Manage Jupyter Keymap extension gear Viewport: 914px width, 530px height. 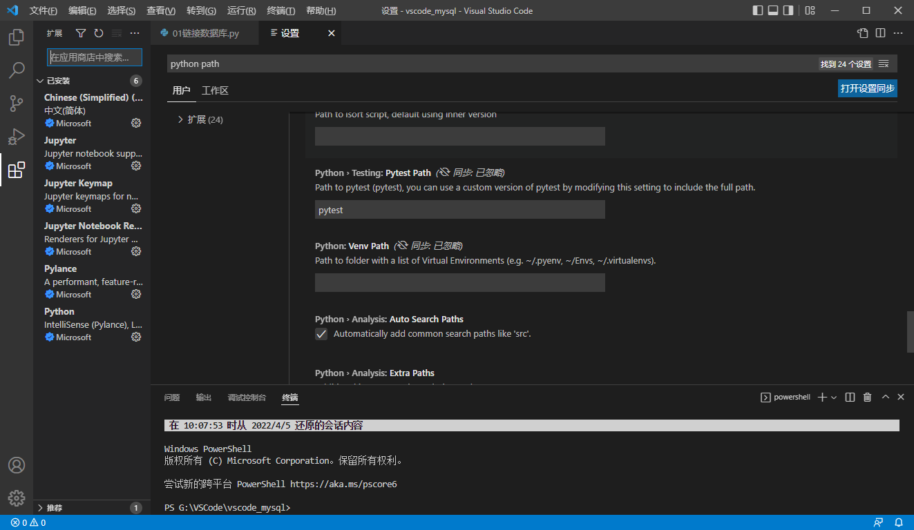[136, 208]
